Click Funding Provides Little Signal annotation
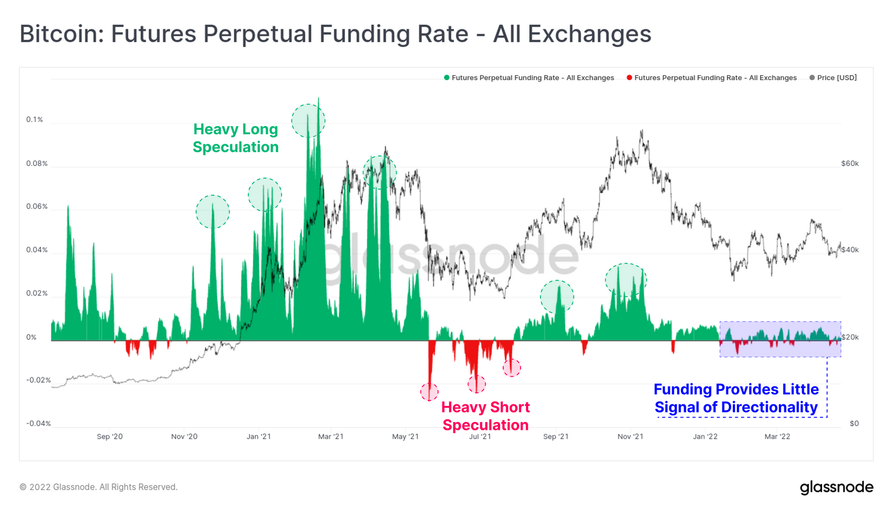Image resolution: width=885 pixels, height=510 pixels. (736, 398)
